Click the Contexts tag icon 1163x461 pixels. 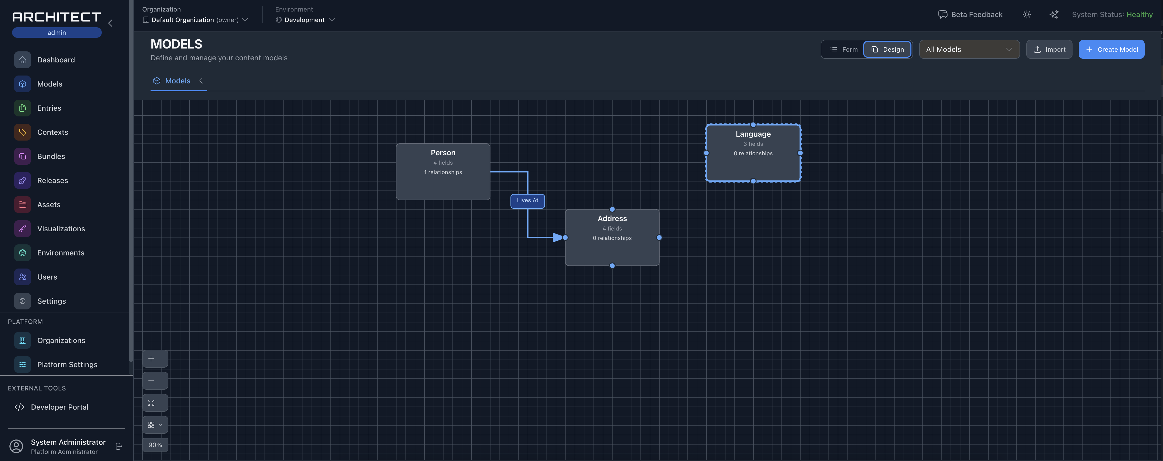pos(22,132)
